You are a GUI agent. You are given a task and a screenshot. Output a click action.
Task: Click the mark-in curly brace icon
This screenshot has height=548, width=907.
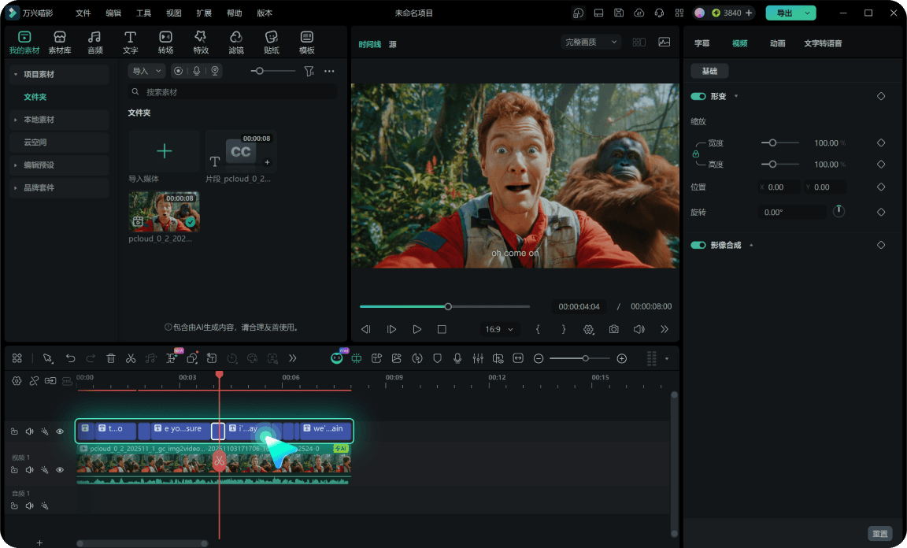(538, 329)
